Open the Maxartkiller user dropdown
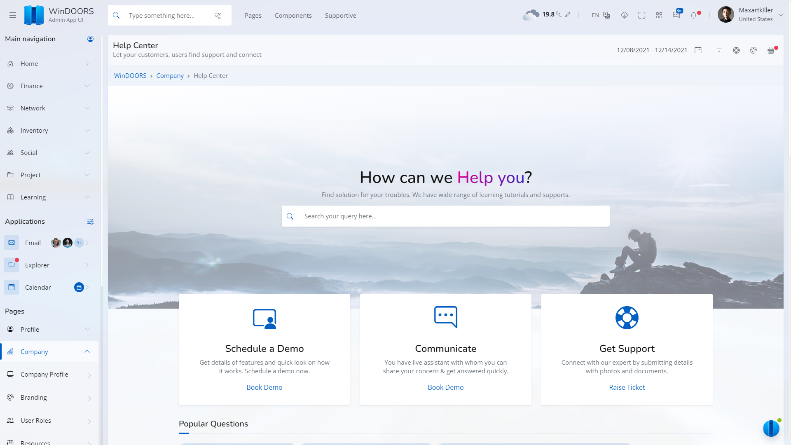 coord(781,15)
